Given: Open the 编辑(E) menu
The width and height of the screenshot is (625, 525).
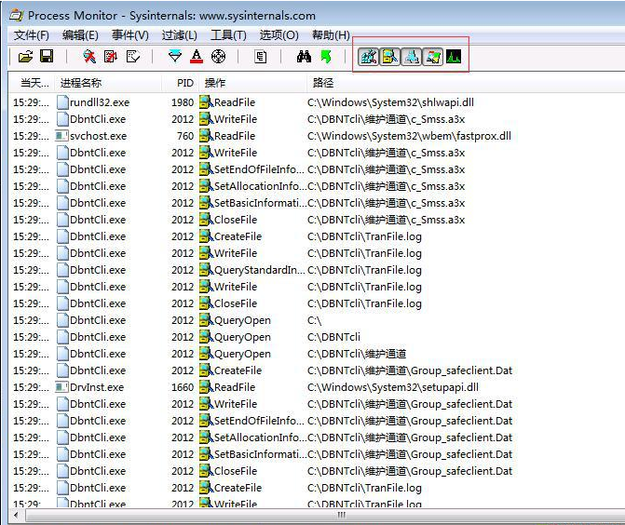Looking at the screenshot, I should point(80,35).
